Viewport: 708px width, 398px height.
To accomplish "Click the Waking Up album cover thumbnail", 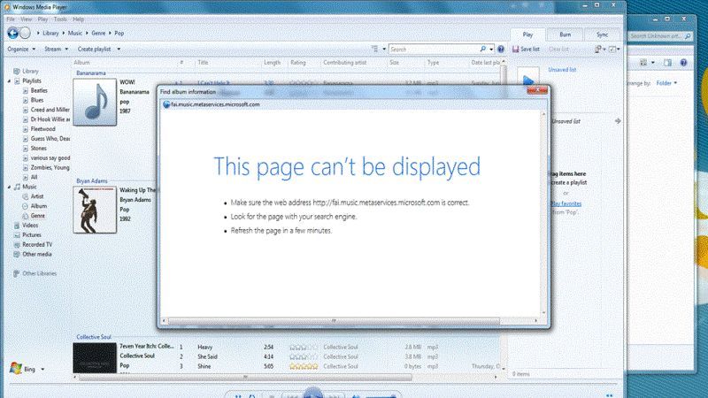I will pyautogui.click(x=95, y=210).
